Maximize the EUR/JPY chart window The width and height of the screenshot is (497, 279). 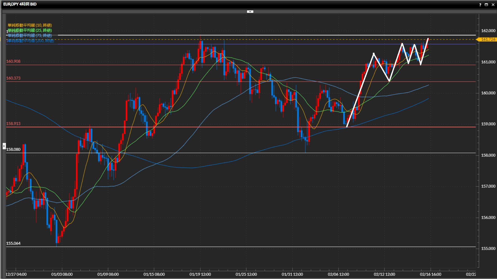[486, 5]
